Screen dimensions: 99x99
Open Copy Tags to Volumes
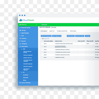(26, 69)
